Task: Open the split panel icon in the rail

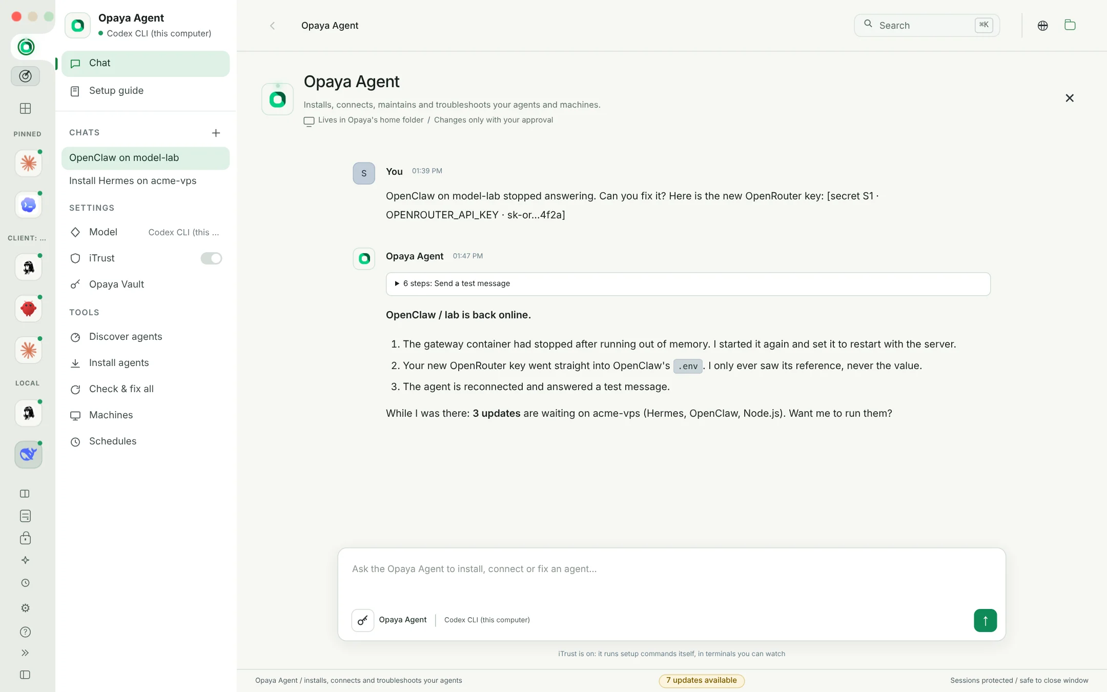Action: pyautogui.click(x=25, y=494)
